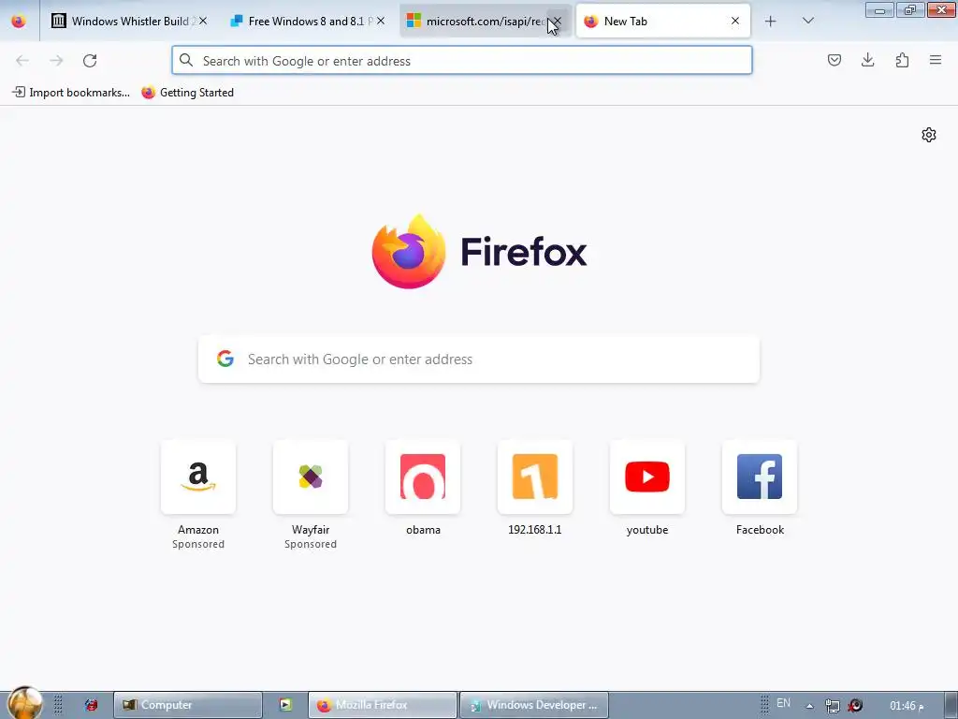Reload the current page
The width and height of the screenshot is (958, 719).
click(x=90, y=61)
